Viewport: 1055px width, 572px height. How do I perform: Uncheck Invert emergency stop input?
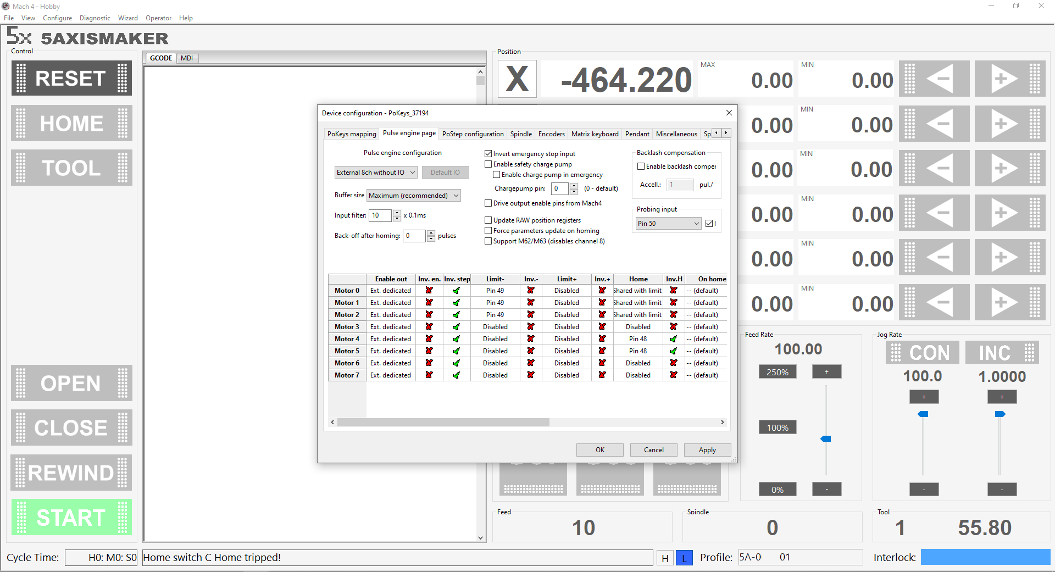[488, 154]
